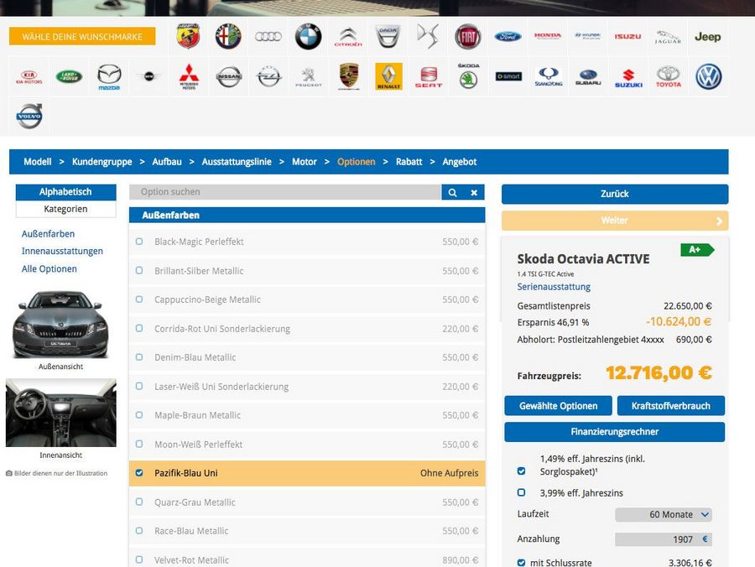Select the Land Rover logo
This screenshot has width=755, height=567.
click(69, 76)
